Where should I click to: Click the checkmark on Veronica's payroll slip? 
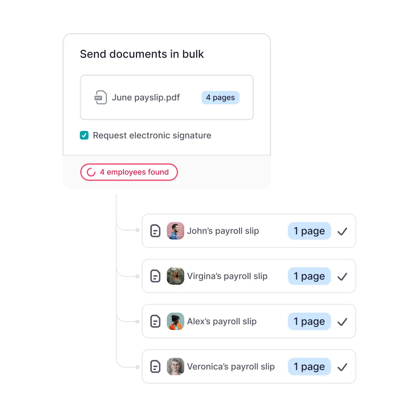(342, 367)
